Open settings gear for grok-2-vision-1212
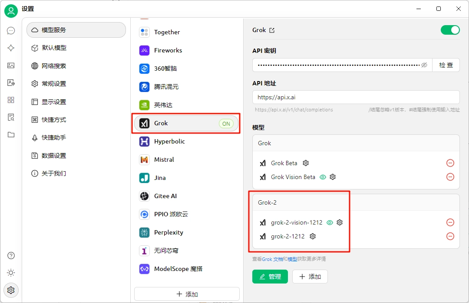Viewport: 469px width, 303px height. [340, 222]
